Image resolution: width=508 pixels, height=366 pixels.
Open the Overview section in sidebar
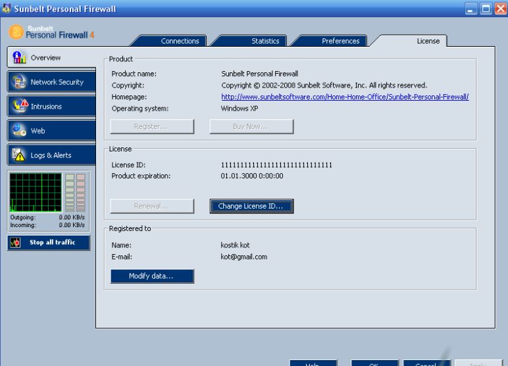tap(51, 57)
